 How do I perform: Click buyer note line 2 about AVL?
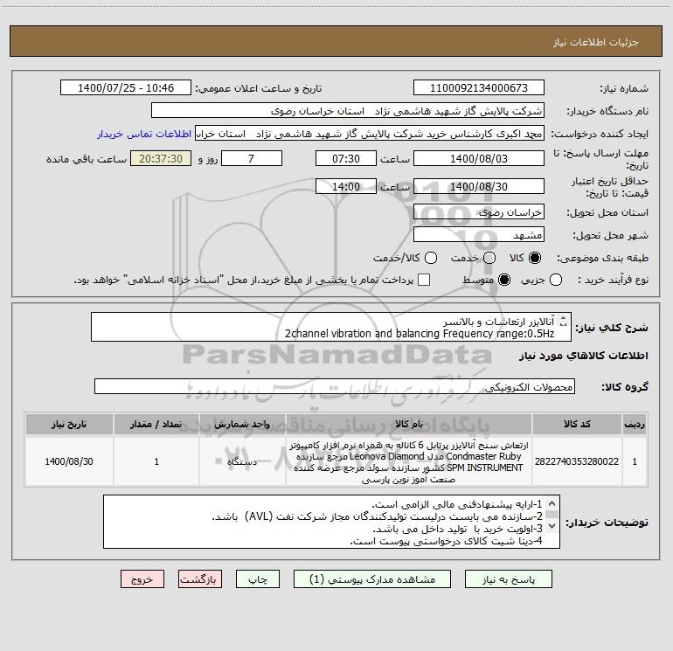(378, 516)
